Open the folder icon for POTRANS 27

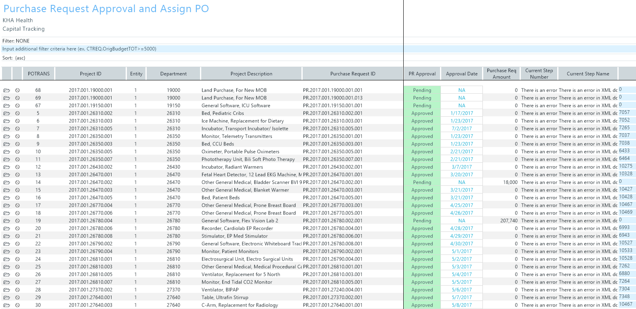(x=7, y=282)
